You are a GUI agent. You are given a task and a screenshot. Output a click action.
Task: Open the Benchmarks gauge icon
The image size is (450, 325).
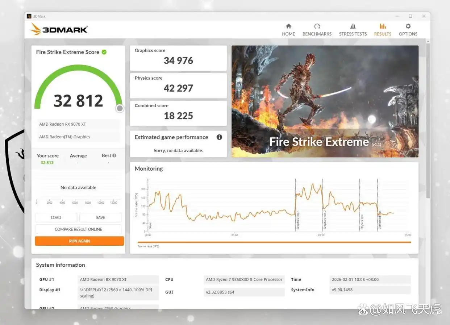pyautogui.click(x=317, y=26)
